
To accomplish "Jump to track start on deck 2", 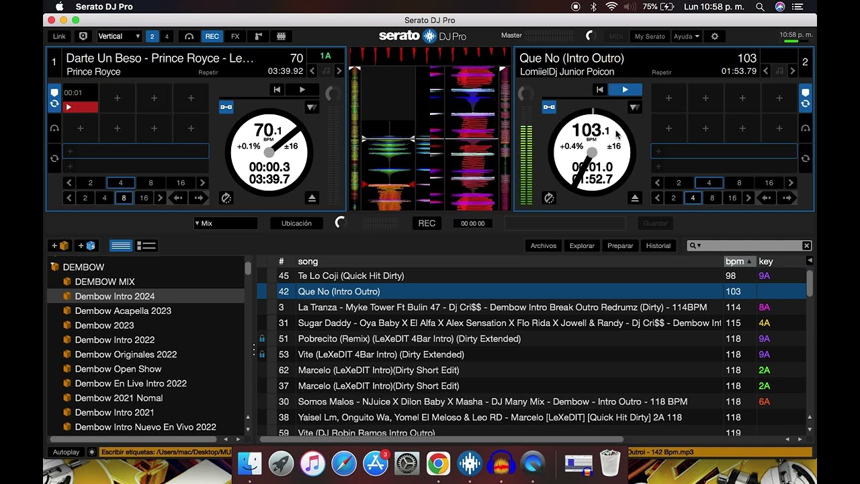I will 600,89.
